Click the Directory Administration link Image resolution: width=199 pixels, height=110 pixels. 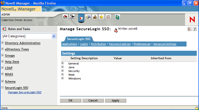click(23, 43)
